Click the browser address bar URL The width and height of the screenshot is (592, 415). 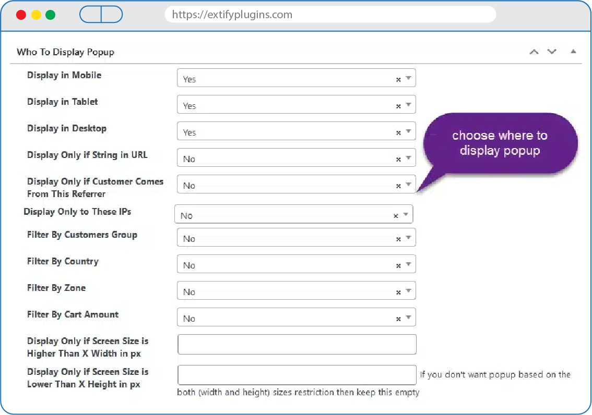point(329,15)
